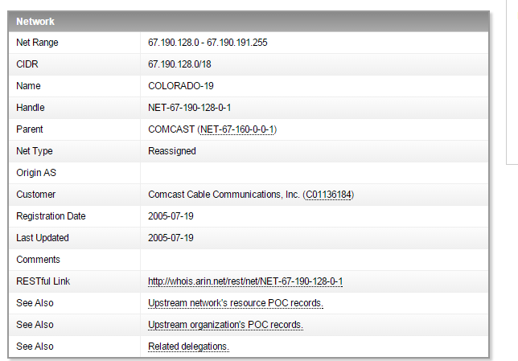The height and width of the screenshot is (361, 518).
Task: Open the Related delegations link
Action: coord(188,347)
